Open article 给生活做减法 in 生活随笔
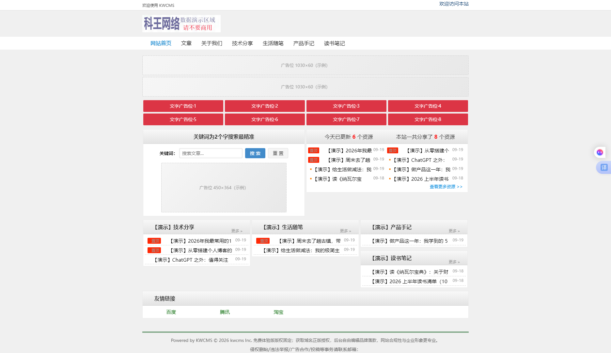 (301, 251)
